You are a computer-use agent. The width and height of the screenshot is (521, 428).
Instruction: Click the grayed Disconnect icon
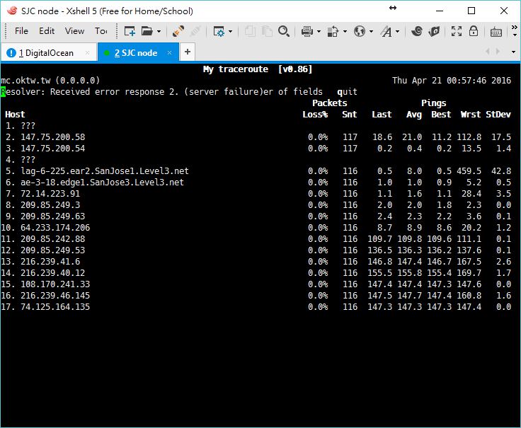tap(195, 31)
